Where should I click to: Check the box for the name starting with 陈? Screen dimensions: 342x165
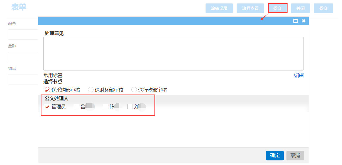point(106,107)
